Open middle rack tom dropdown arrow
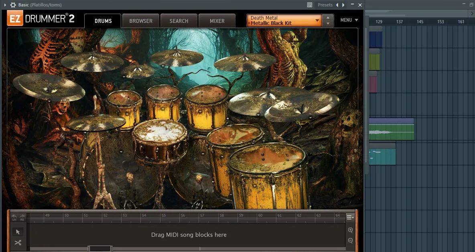Image resolution: width=475 pixels, height=252 pixels. coord(164,108)
